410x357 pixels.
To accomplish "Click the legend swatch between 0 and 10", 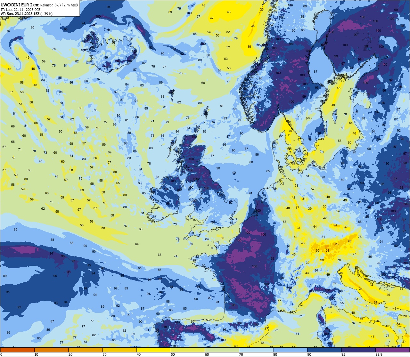I will [17, 350].
